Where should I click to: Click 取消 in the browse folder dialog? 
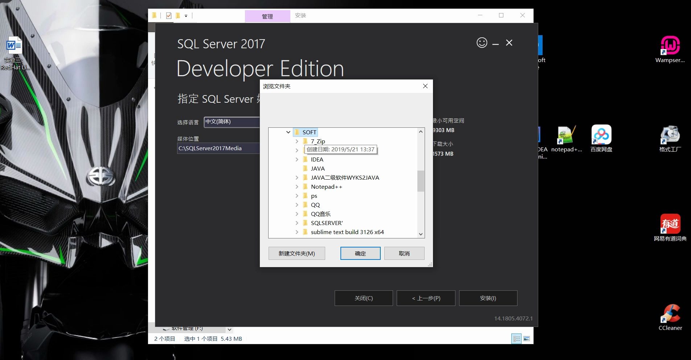point(404,253)
